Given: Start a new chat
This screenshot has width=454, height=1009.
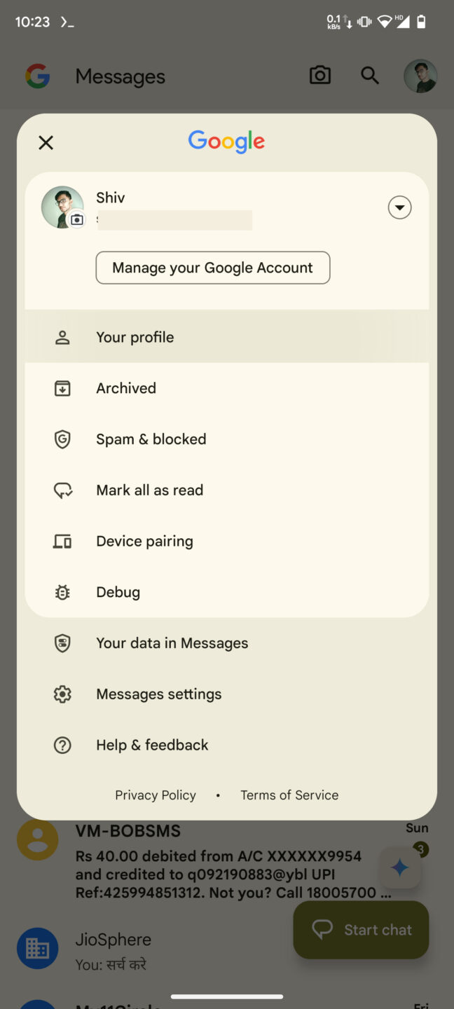Looking at the screenshot, I should point(360,930).
